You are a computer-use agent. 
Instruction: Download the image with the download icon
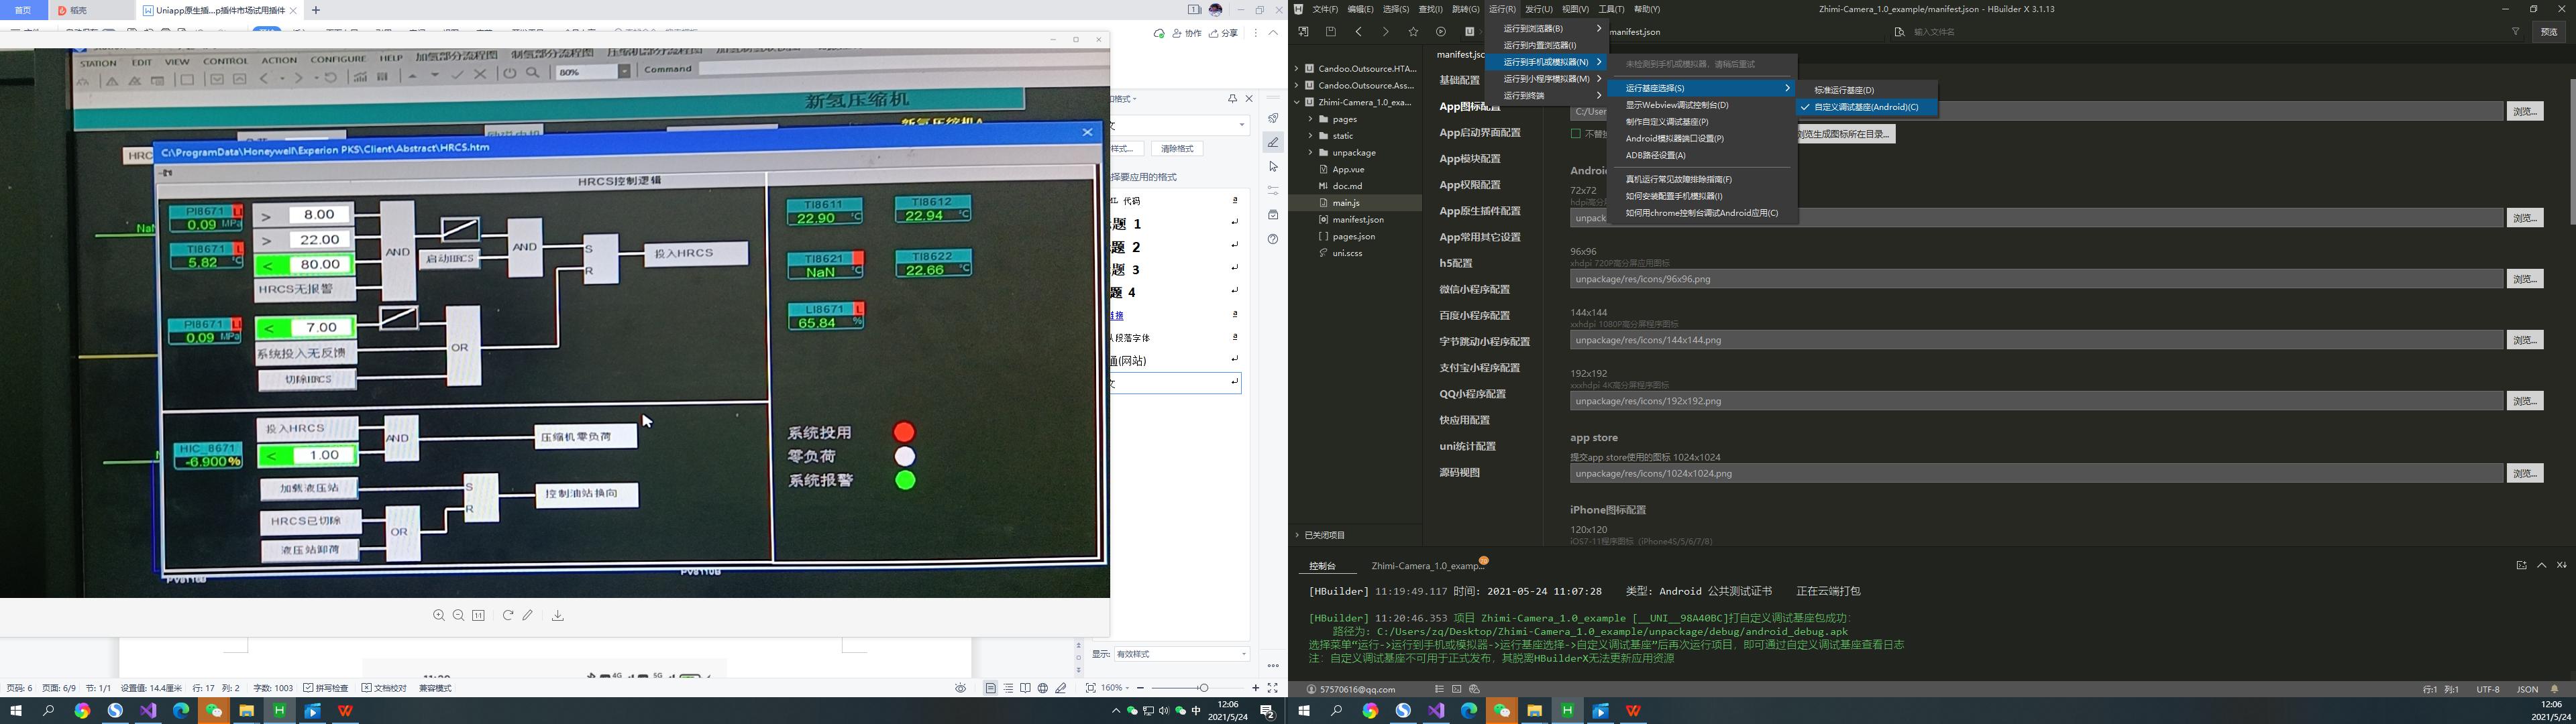(x=558, y=616)
